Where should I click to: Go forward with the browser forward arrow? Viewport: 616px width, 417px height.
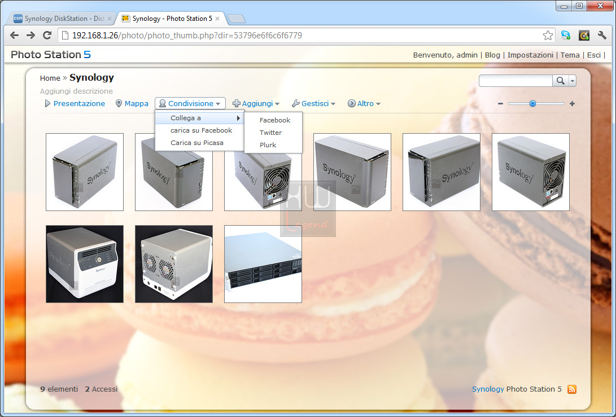(30, 36)
